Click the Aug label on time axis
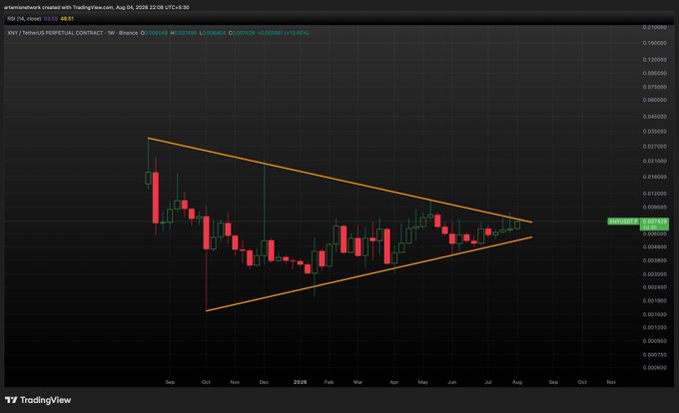679x413 pixels. pos(517,382)
